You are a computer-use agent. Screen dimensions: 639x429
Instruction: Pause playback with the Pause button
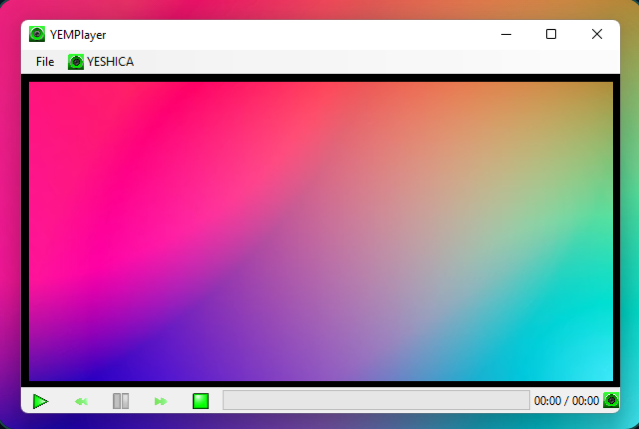pyautogui.click(x=121, y=401)
